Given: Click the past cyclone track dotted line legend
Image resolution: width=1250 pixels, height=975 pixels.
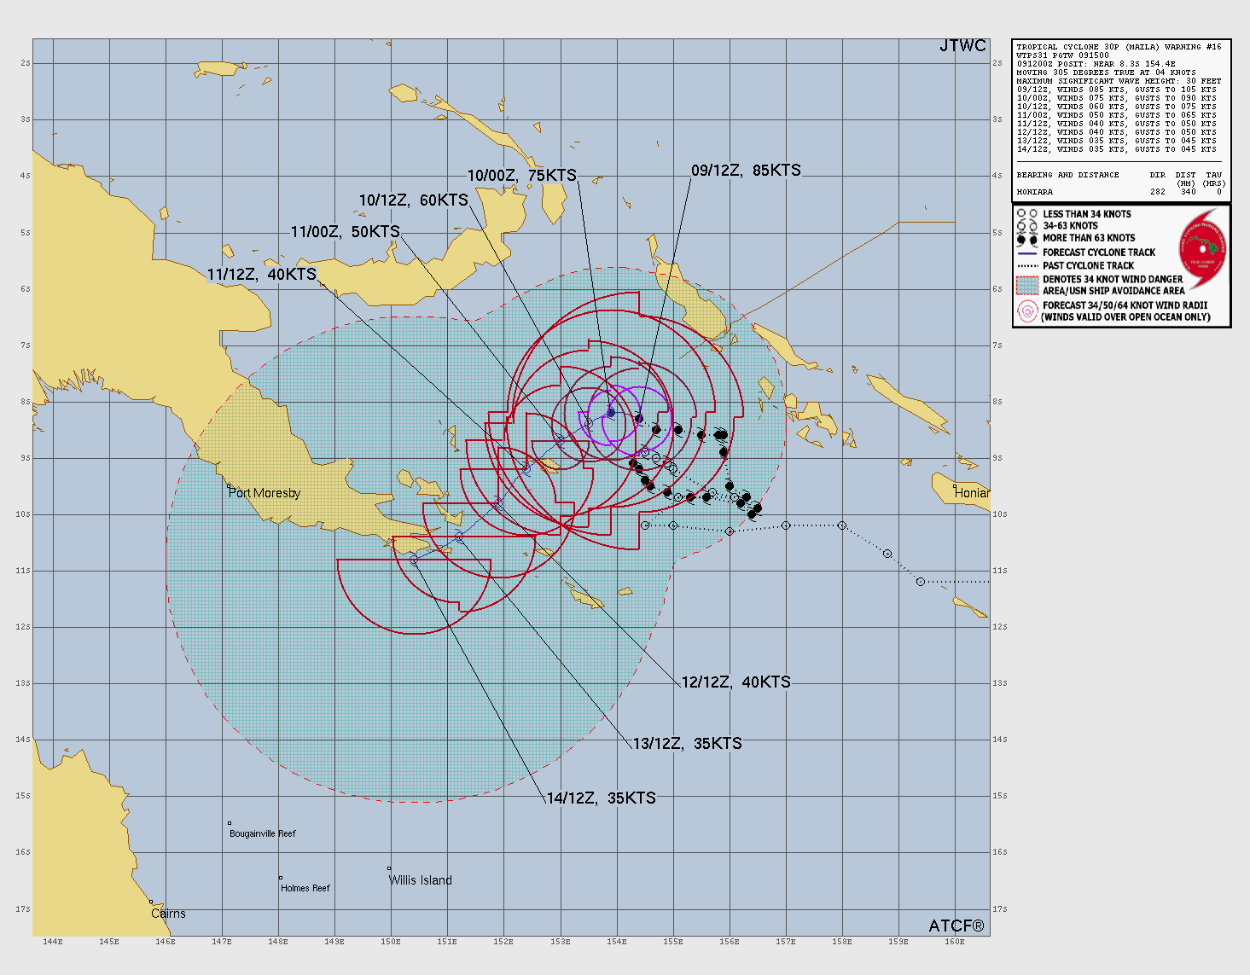Looking at the screenshot, I should 1027,265.
